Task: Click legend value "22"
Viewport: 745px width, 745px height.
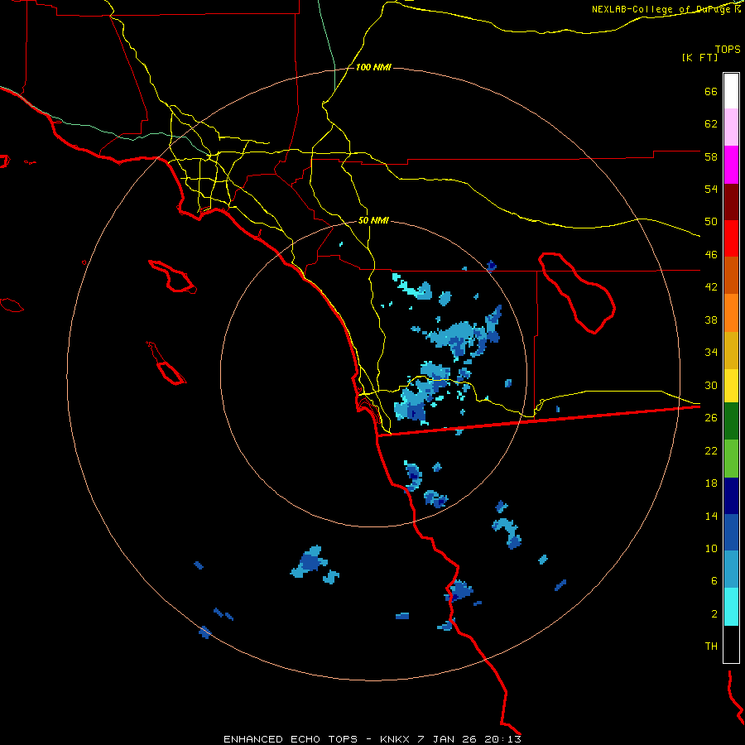Action: 711,450
